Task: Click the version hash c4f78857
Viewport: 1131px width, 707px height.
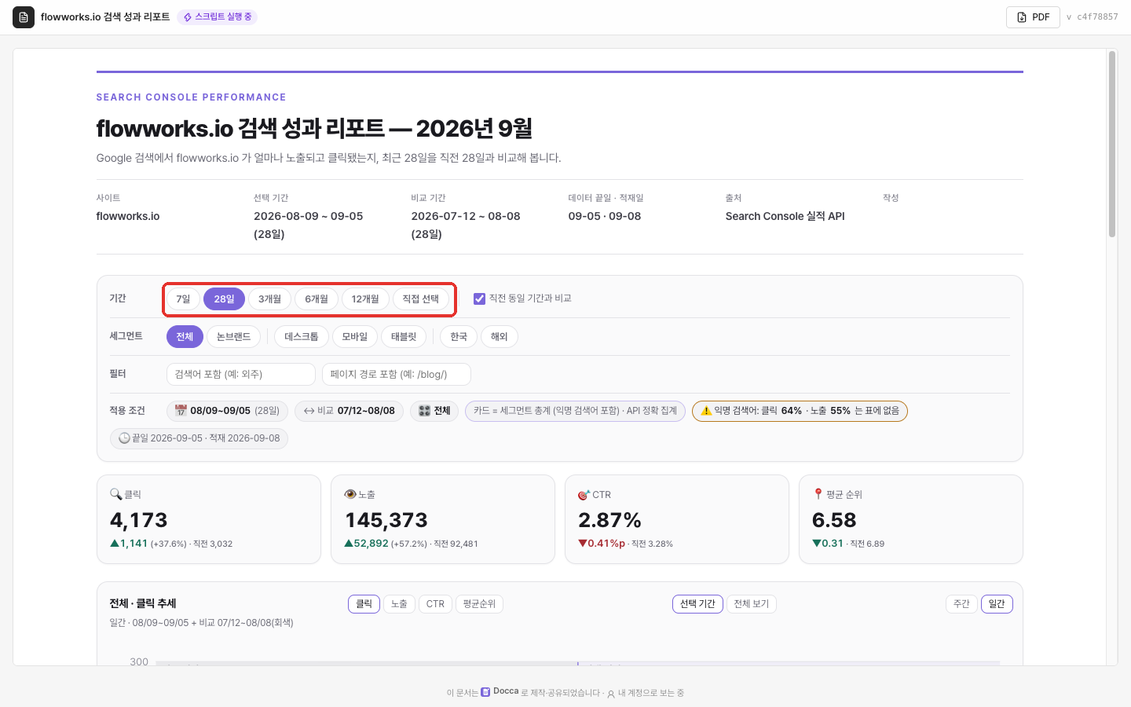Action: (x=1097, y=17)
